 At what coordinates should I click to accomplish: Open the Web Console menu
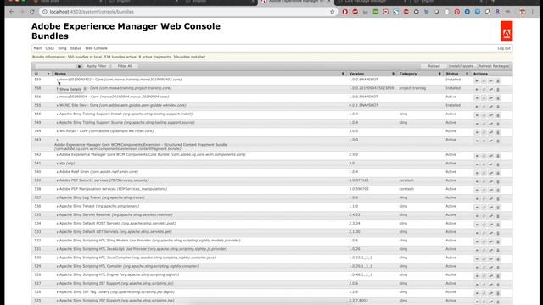96,48
